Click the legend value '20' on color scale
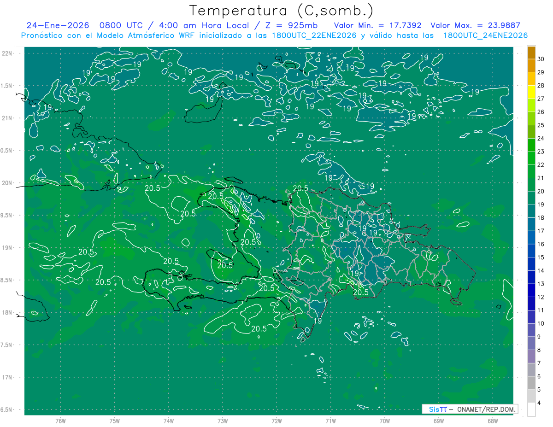Viewport: 553px width, 427px height. click(x=541, y=191)
